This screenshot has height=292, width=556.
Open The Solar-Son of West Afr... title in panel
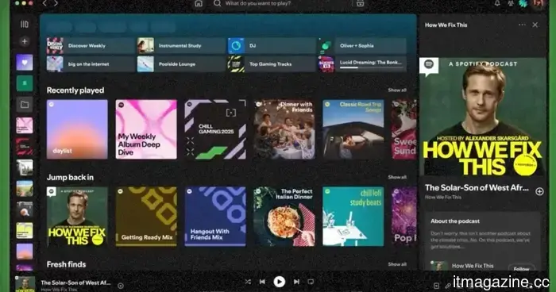click(x=477, y=188)
